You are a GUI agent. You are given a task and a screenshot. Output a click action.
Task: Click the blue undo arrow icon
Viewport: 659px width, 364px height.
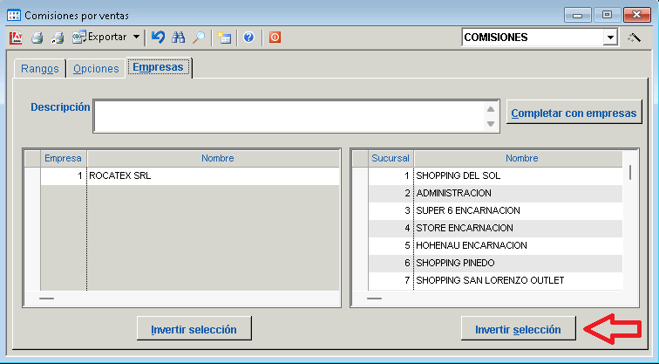158,38
